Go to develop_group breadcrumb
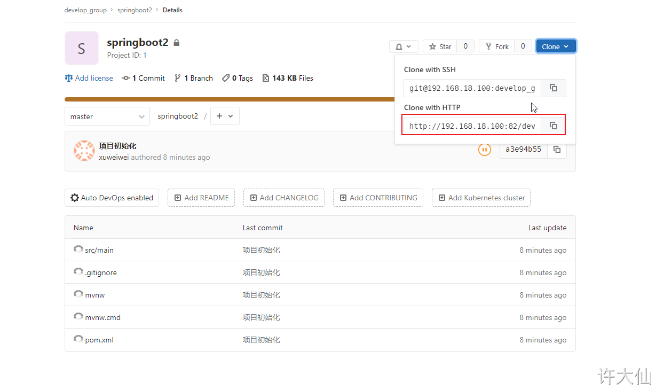The height and width of the screenshot is (390, 656). (85, 10)
